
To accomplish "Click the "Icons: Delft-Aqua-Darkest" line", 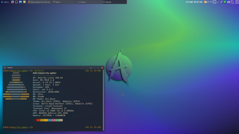I will point(63,104).
